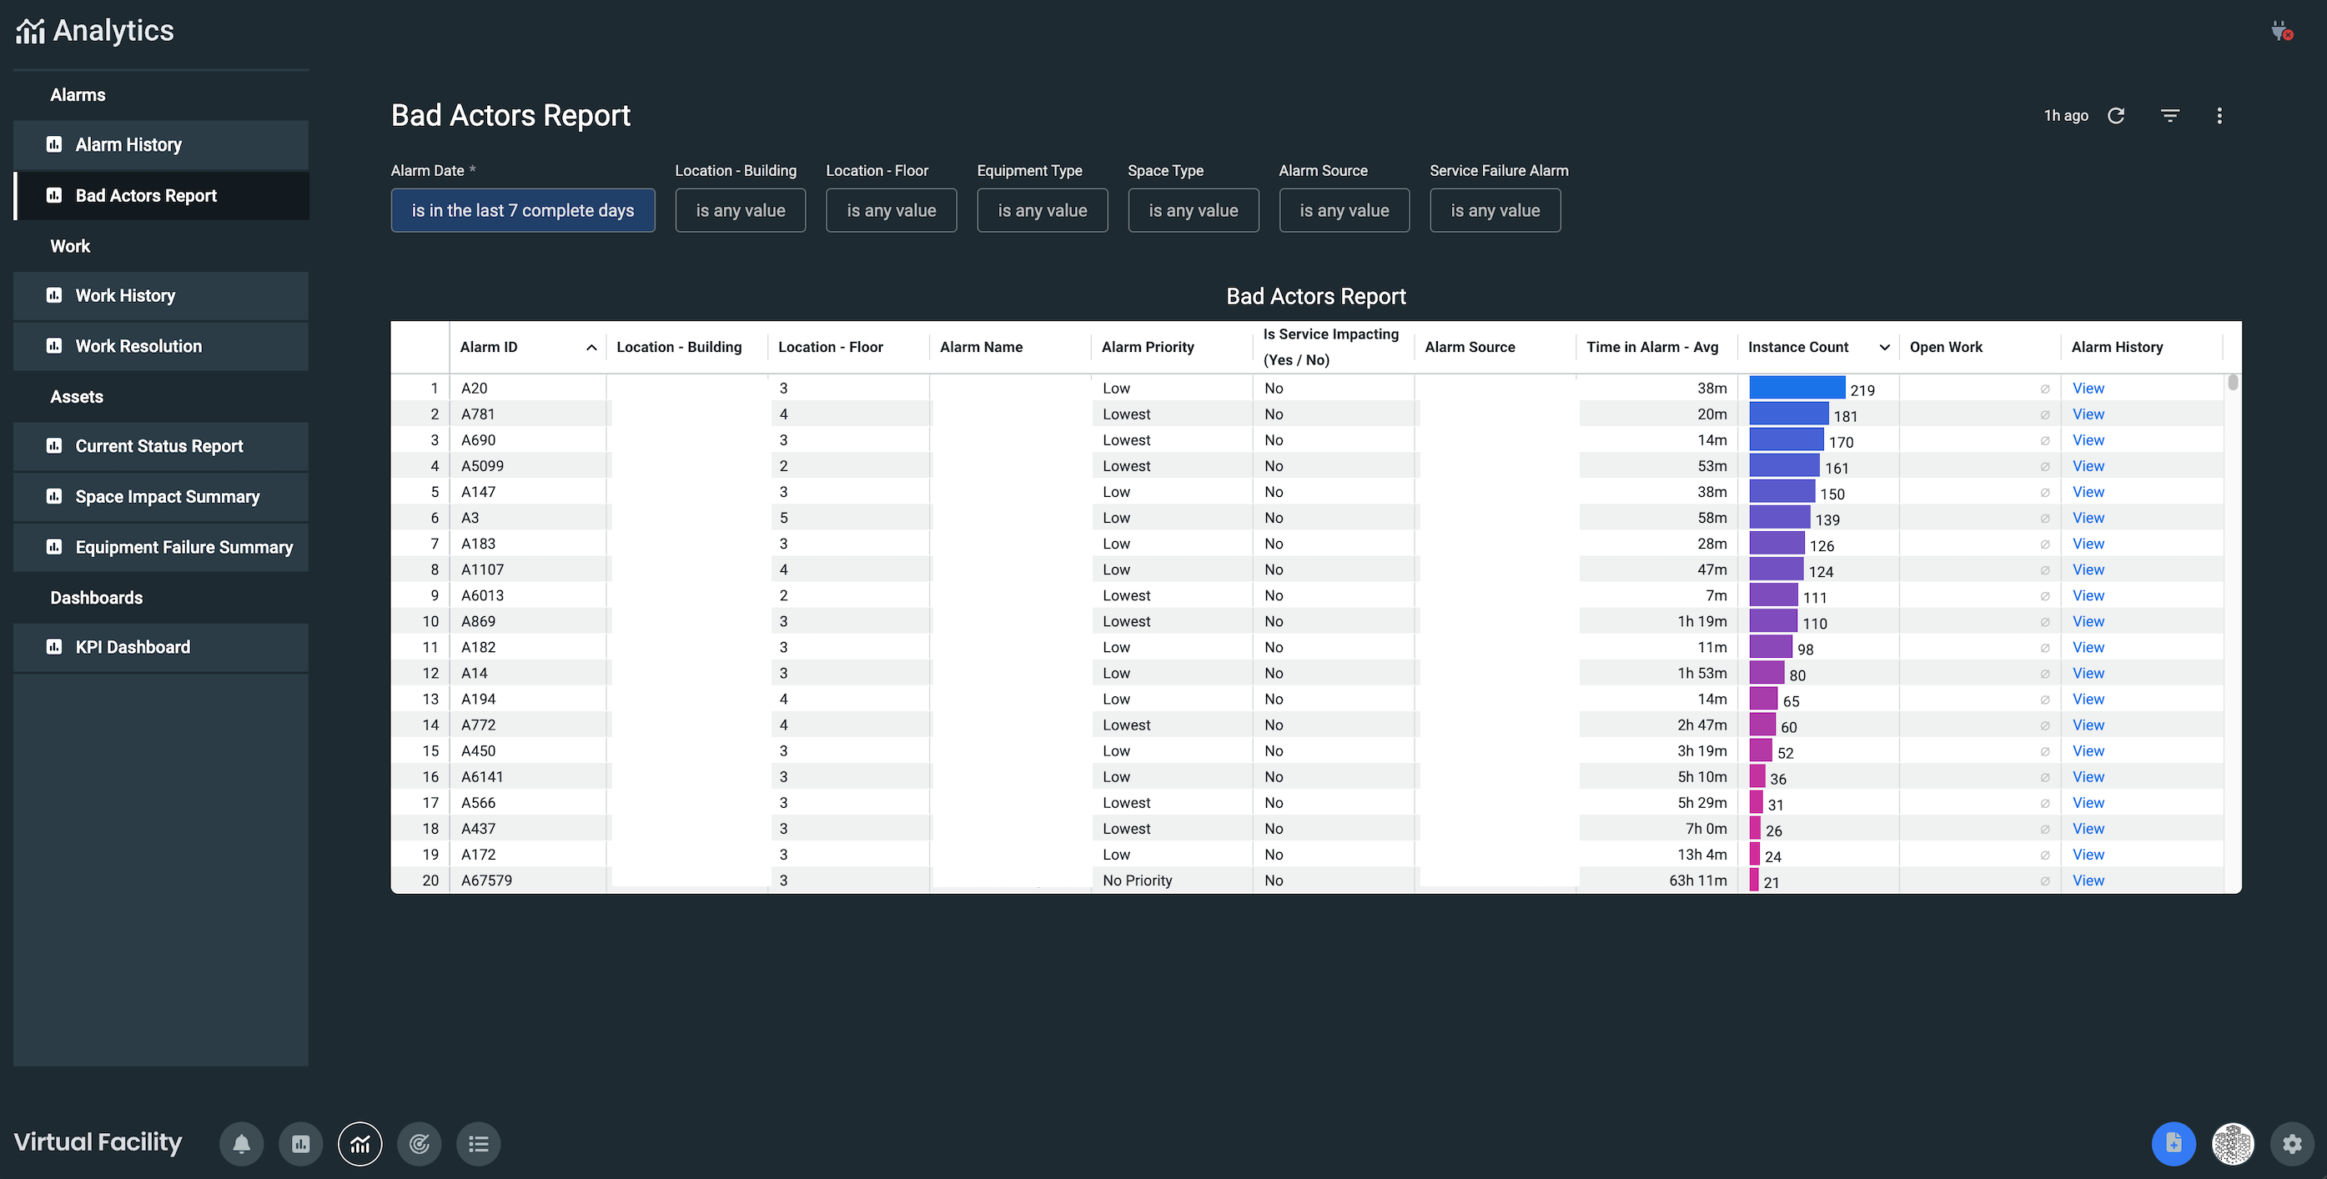Click the blue document icon bottom right
This screenshot has height=1179, width=2327.
click(2174, 1144)
